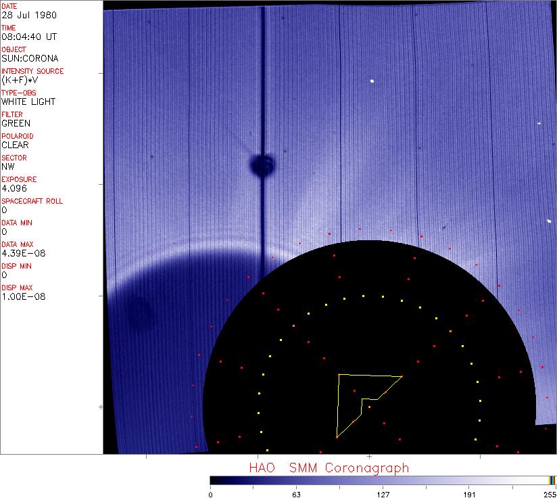The width and height of the screenshot is (557, 498).
Task: Click the DISP MIN label
Action: (16, 266)
